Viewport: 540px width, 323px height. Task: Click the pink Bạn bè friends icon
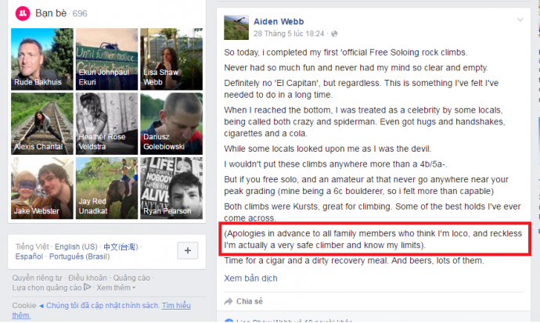click(23, 13)
